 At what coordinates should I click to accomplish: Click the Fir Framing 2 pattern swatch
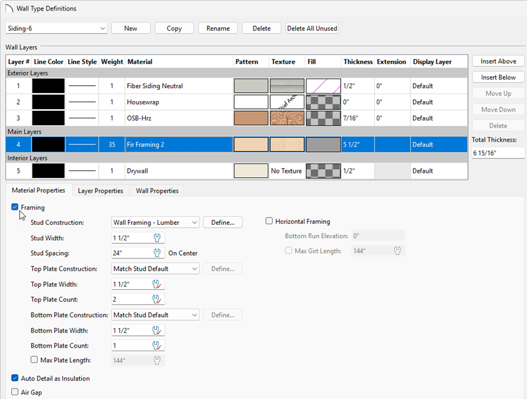click(x=251, y=144)
